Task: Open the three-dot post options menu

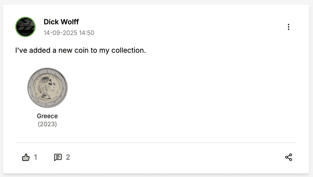Action: point(288,27)
